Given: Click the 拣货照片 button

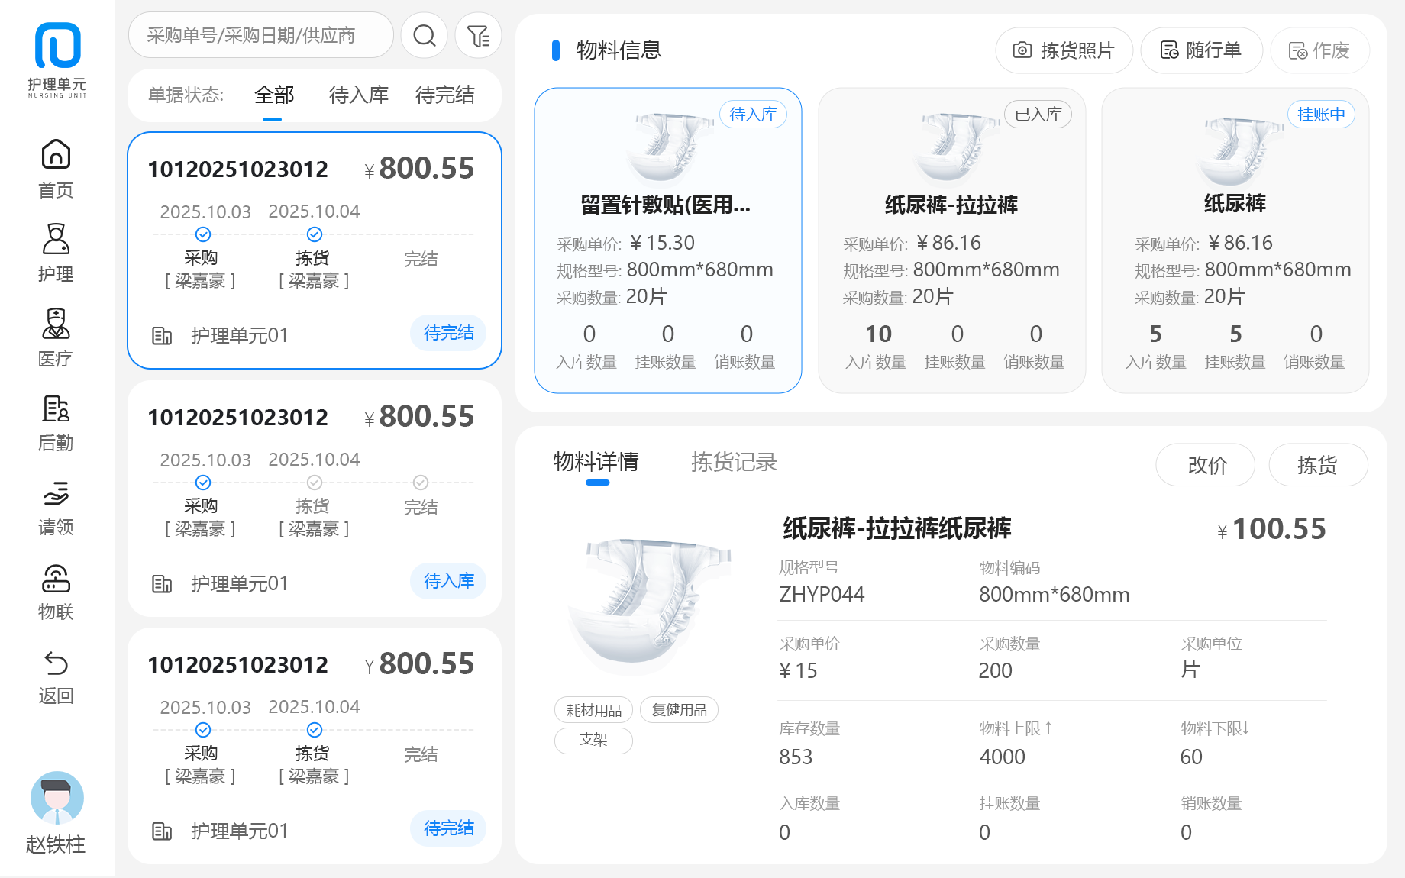Looking at the screenshot, I should click(x=1064, y=51).
